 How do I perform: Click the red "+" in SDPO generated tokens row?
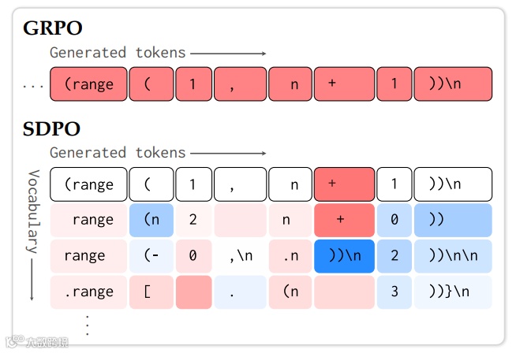tap(344, 184)
